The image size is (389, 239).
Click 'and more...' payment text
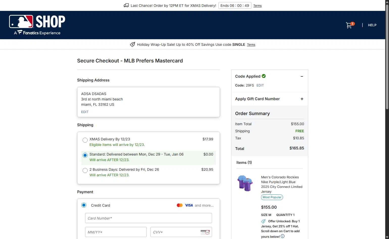(204, 205)
